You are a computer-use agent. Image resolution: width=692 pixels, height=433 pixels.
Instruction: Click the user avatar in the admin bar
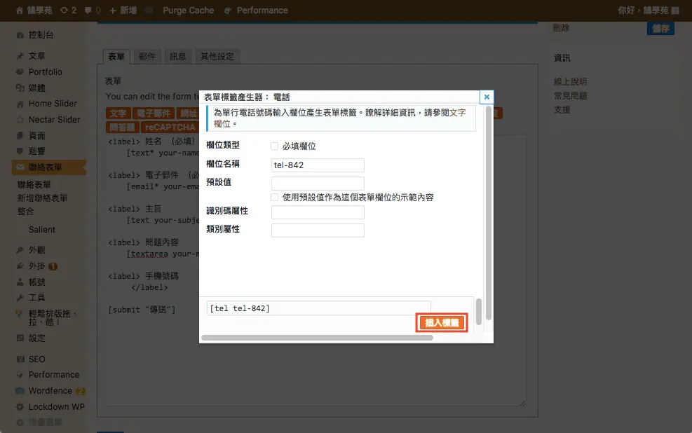(x=675, y=10)
